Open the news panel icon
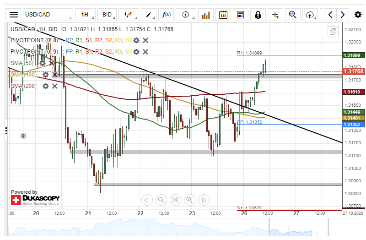The image size is (366, 240). [x=241, y=15]
